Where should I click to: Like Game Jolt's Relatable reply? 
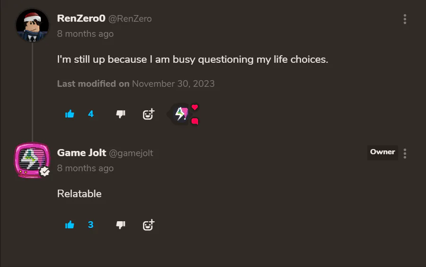70,225
